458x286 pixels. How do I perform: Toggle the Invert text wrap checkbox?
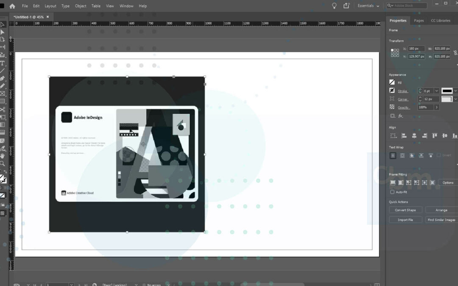point(439,155)
